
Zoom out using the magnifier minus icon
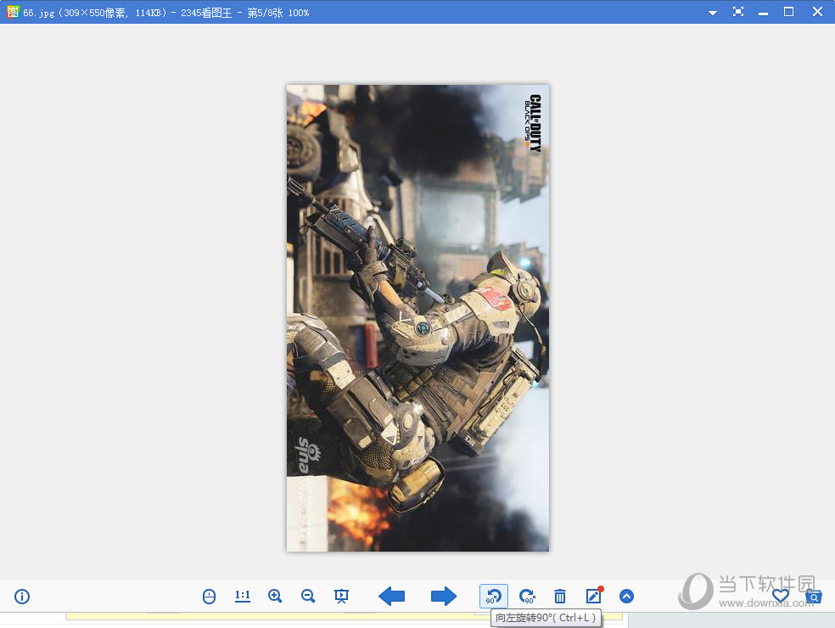(x=308, y=597)
